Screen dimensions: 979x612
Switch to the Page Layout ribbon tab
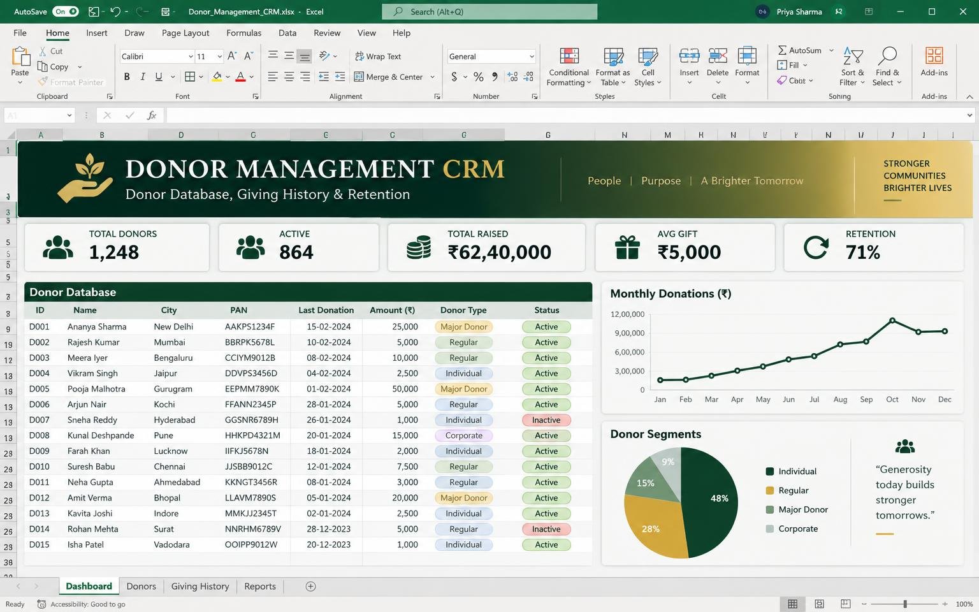coord(185,33)
